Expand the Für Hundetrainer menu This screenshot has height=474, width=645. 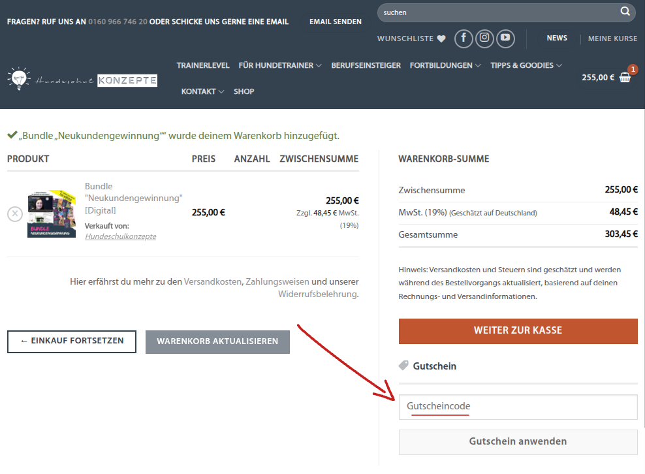pos(280,65)
